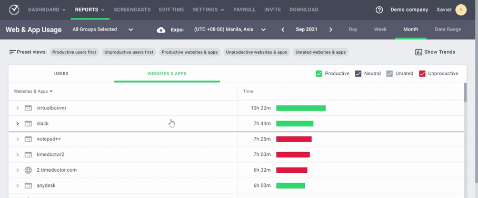Screen dimensions: 478x198
Task: Open the Download page
Action: (x=304, y=10)
